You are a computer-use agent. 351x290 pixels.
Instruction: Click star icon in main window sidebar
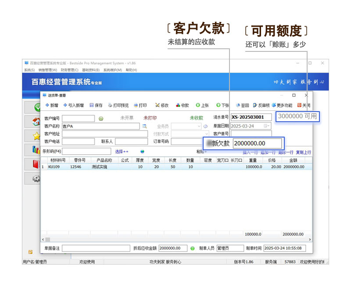click(x=36, y=136)
